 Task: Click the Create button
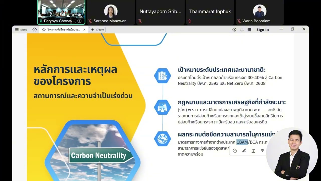click(x=97, y=30)
